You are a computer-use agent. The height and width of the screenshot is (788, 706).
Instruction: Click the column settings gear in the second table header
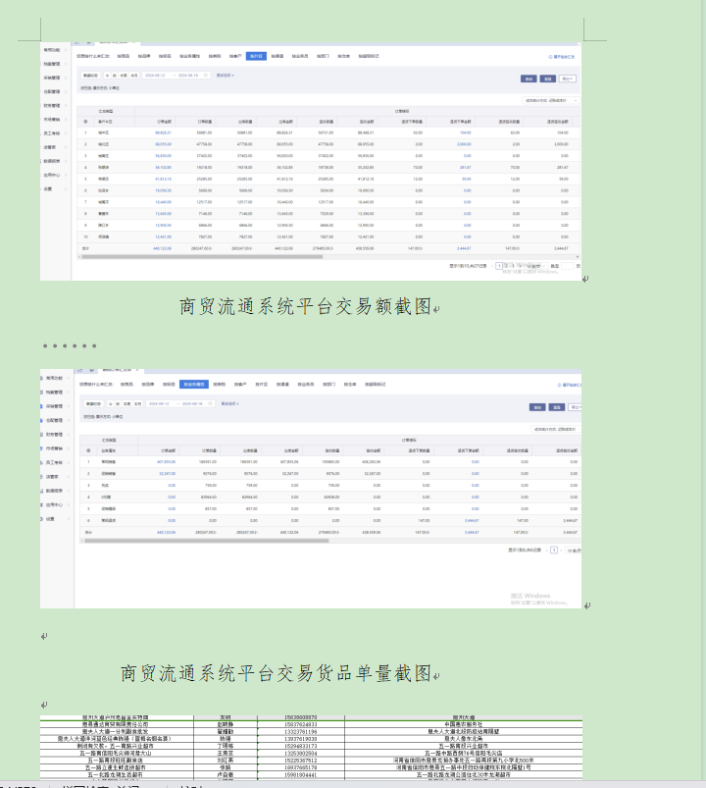point(88,450)
